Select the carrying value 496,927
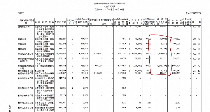 [177, 44]
